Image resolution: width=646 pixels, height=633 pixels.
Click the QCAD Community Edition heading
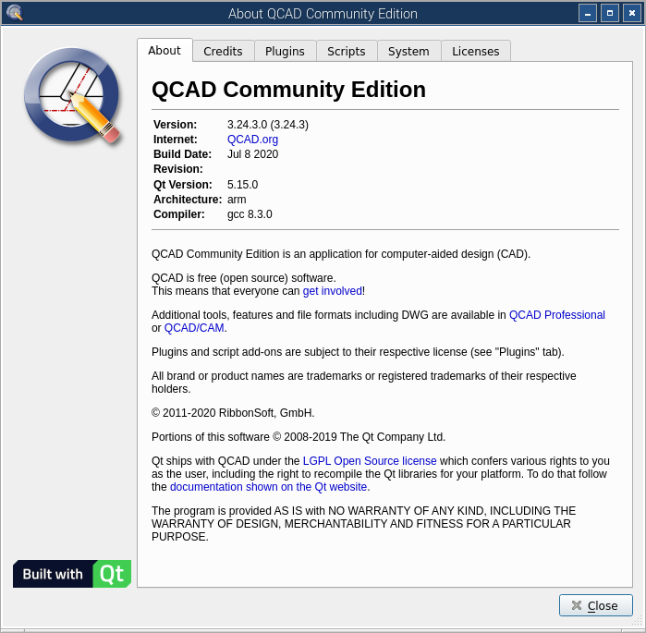tap(288, 90)
